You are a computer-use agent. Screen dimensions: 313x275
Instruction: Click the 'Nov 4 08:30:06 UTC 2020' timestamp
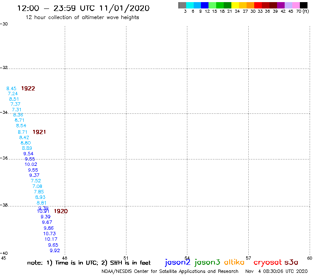[x=277, y=271]
